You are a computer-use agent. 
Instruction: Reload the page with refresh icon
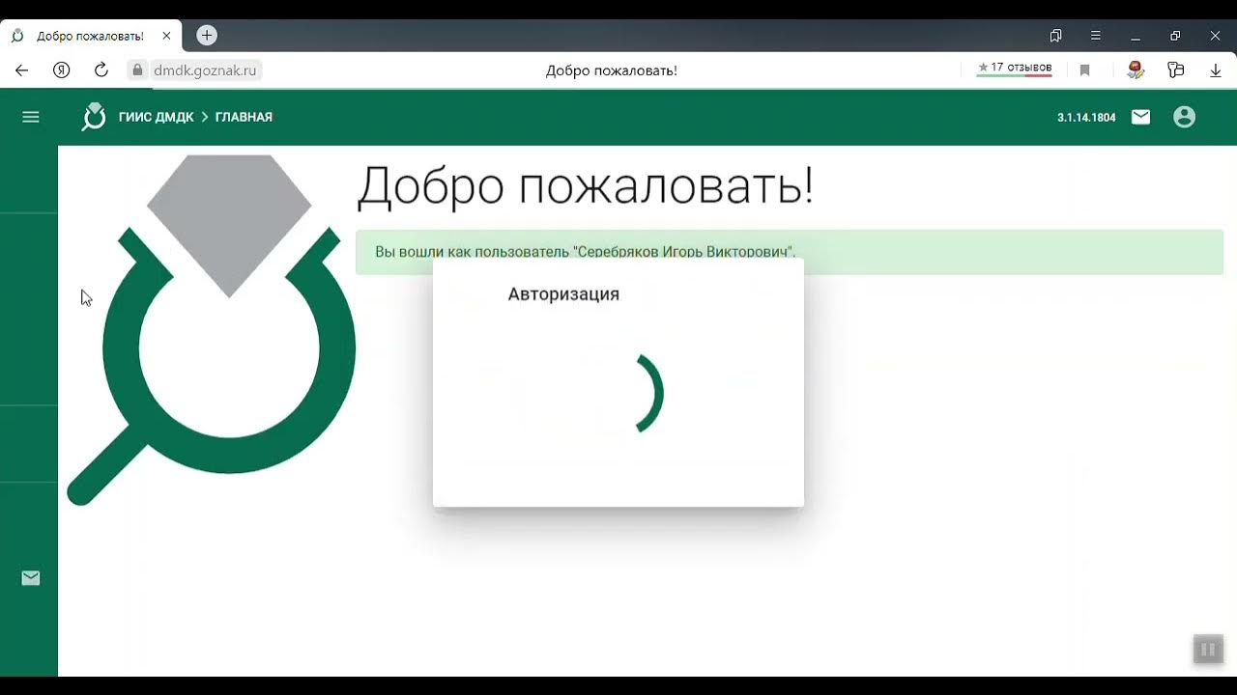[x=101, y=70]
